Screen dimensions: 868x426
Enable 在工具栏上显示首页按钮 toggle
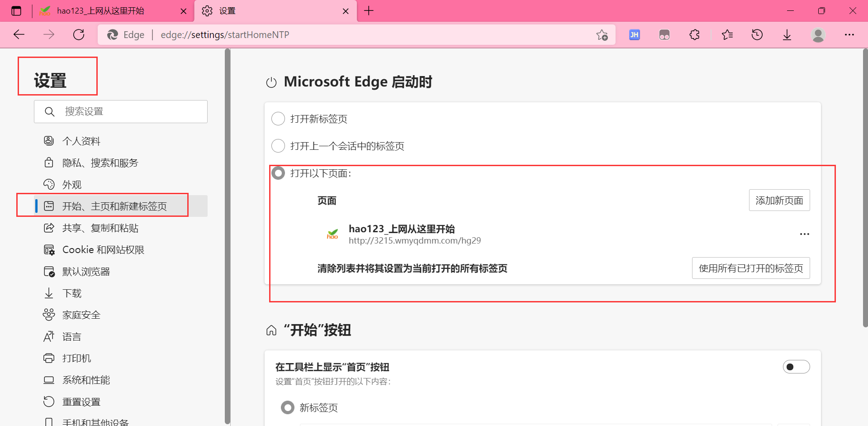[796, 367]
